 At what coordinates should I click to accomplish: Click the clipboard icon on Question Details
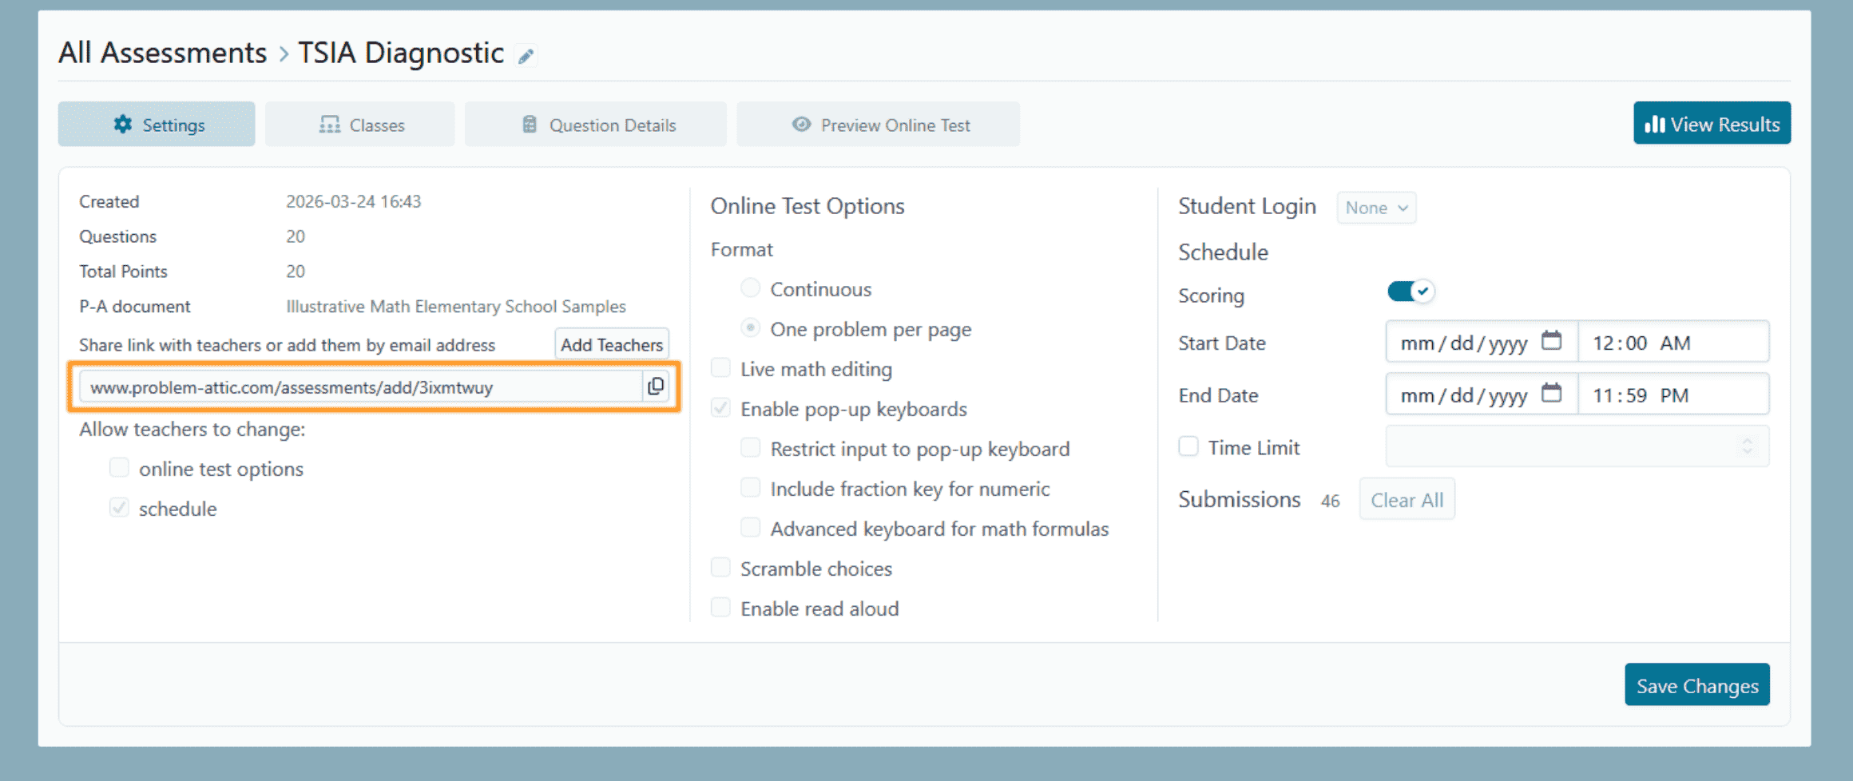pos(530,125)
